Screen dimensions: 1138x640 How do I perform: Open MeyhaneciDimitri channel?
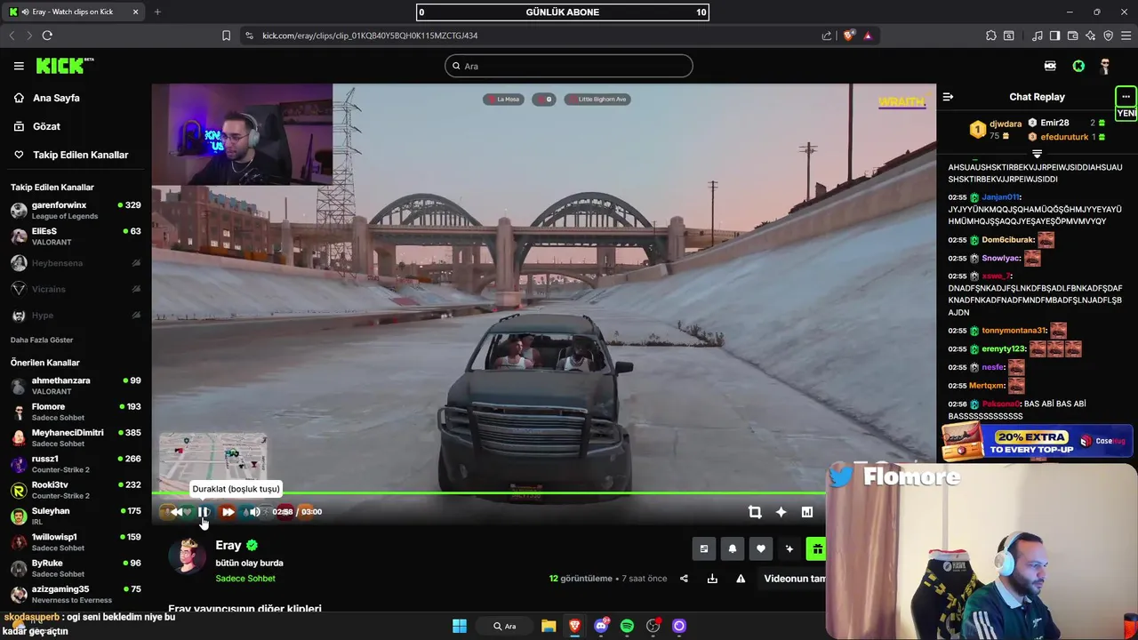76,437
